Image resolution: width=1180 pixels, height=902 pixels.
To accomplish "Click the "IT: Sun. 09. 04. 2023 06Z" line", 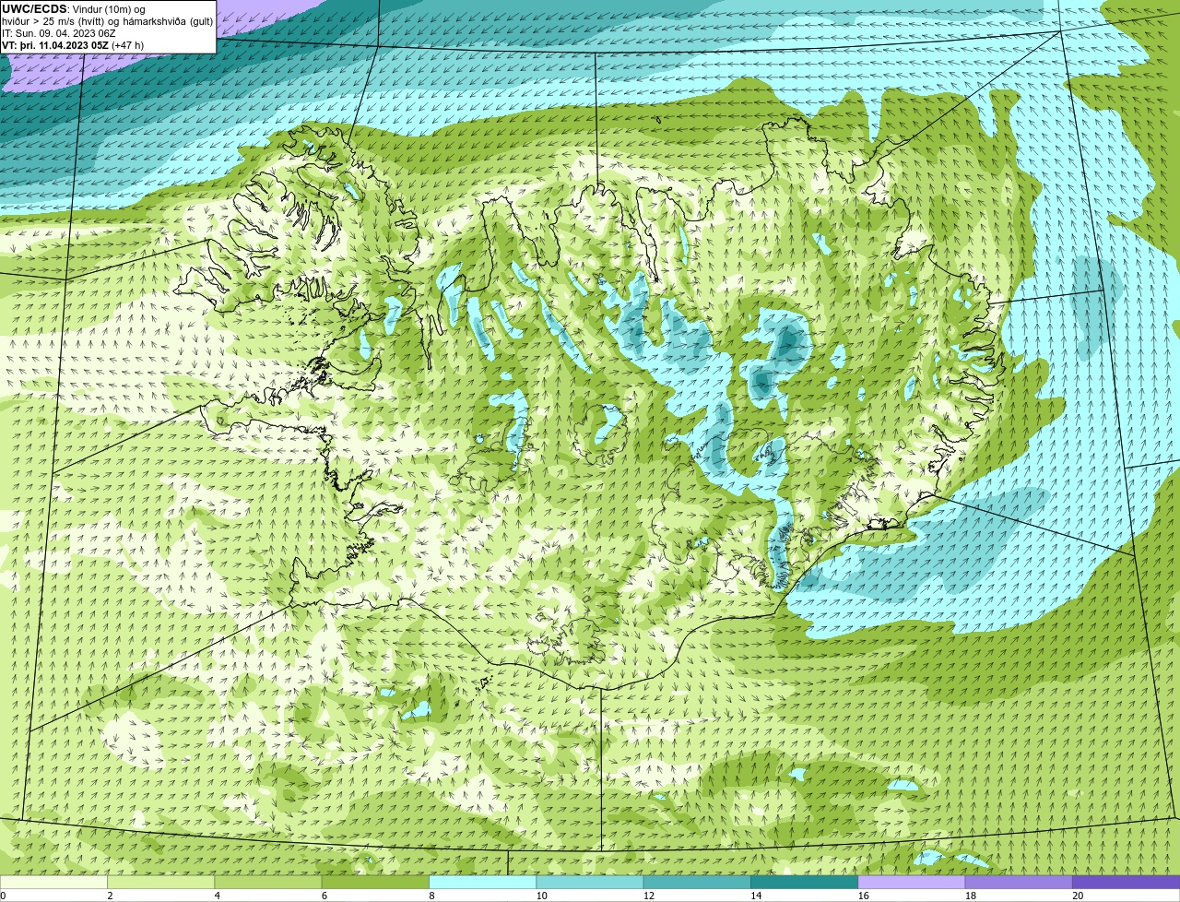I will click(58, 33).
